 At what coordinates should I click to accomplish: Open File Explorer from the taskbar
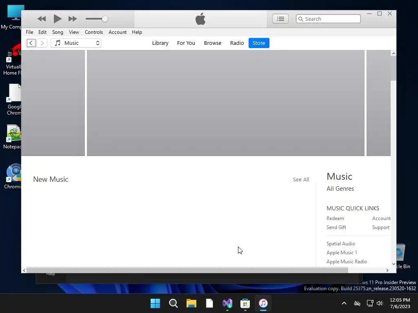point(191,303)
